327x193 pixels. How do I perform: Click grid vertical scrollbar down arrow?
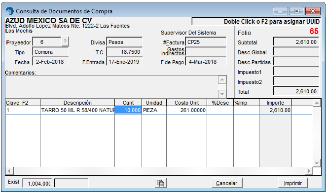tap(317, 163)
